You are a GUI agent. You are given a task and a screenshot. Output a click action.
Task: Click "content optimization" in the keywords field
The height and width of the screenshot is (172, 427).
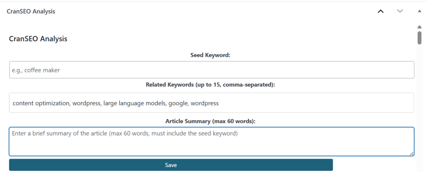click(x=41, y=103)
